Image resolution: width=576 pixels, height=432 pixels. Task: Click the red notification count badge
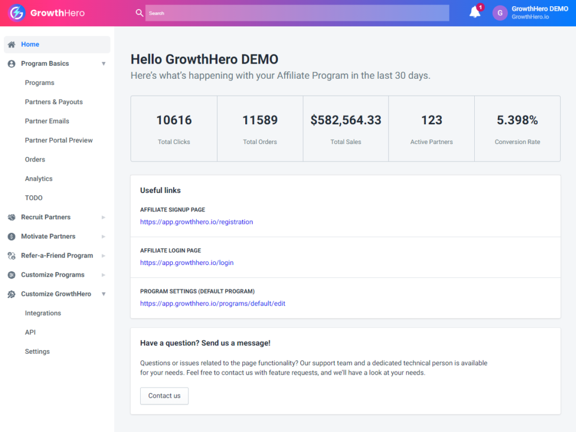480,7
